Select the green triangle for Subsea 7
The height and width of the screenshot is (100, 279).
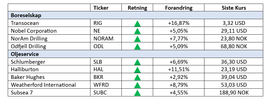click(x=137, y=93)
